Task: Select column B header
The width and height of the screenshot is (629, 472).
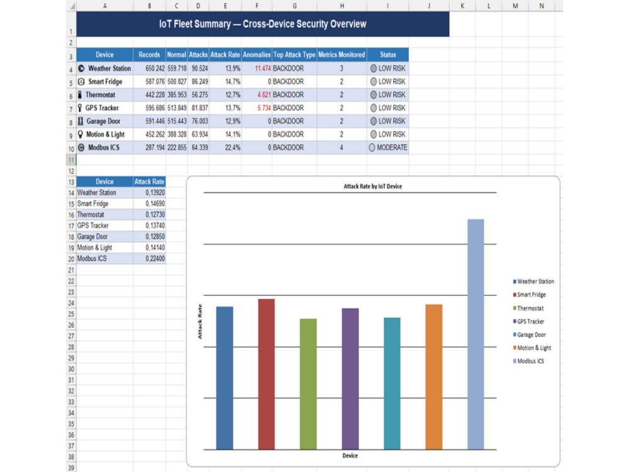Action: coord(150,6)
